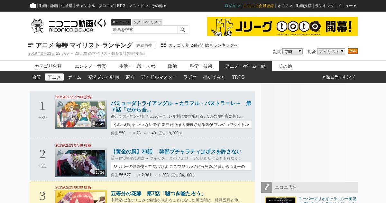This screenshot has width=386, height=203.
Task: Open 動画投稿 in top bar
Action: point(304,6)
